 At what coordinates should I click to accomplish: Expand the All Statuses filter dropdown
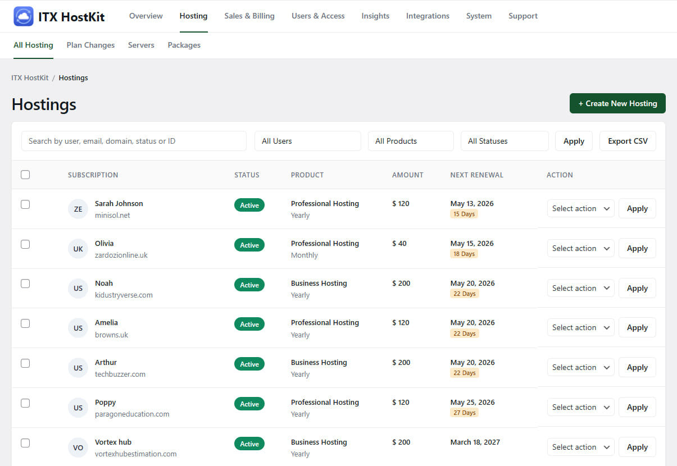pyautogui.click(x=505, y=141)
